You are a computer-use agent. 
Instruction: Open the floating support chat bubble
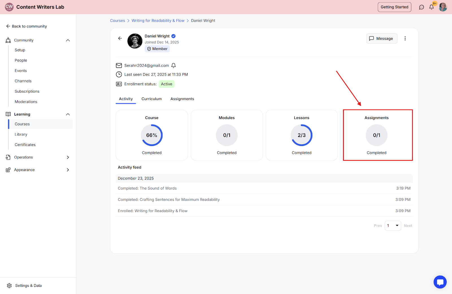coord(440,282)
